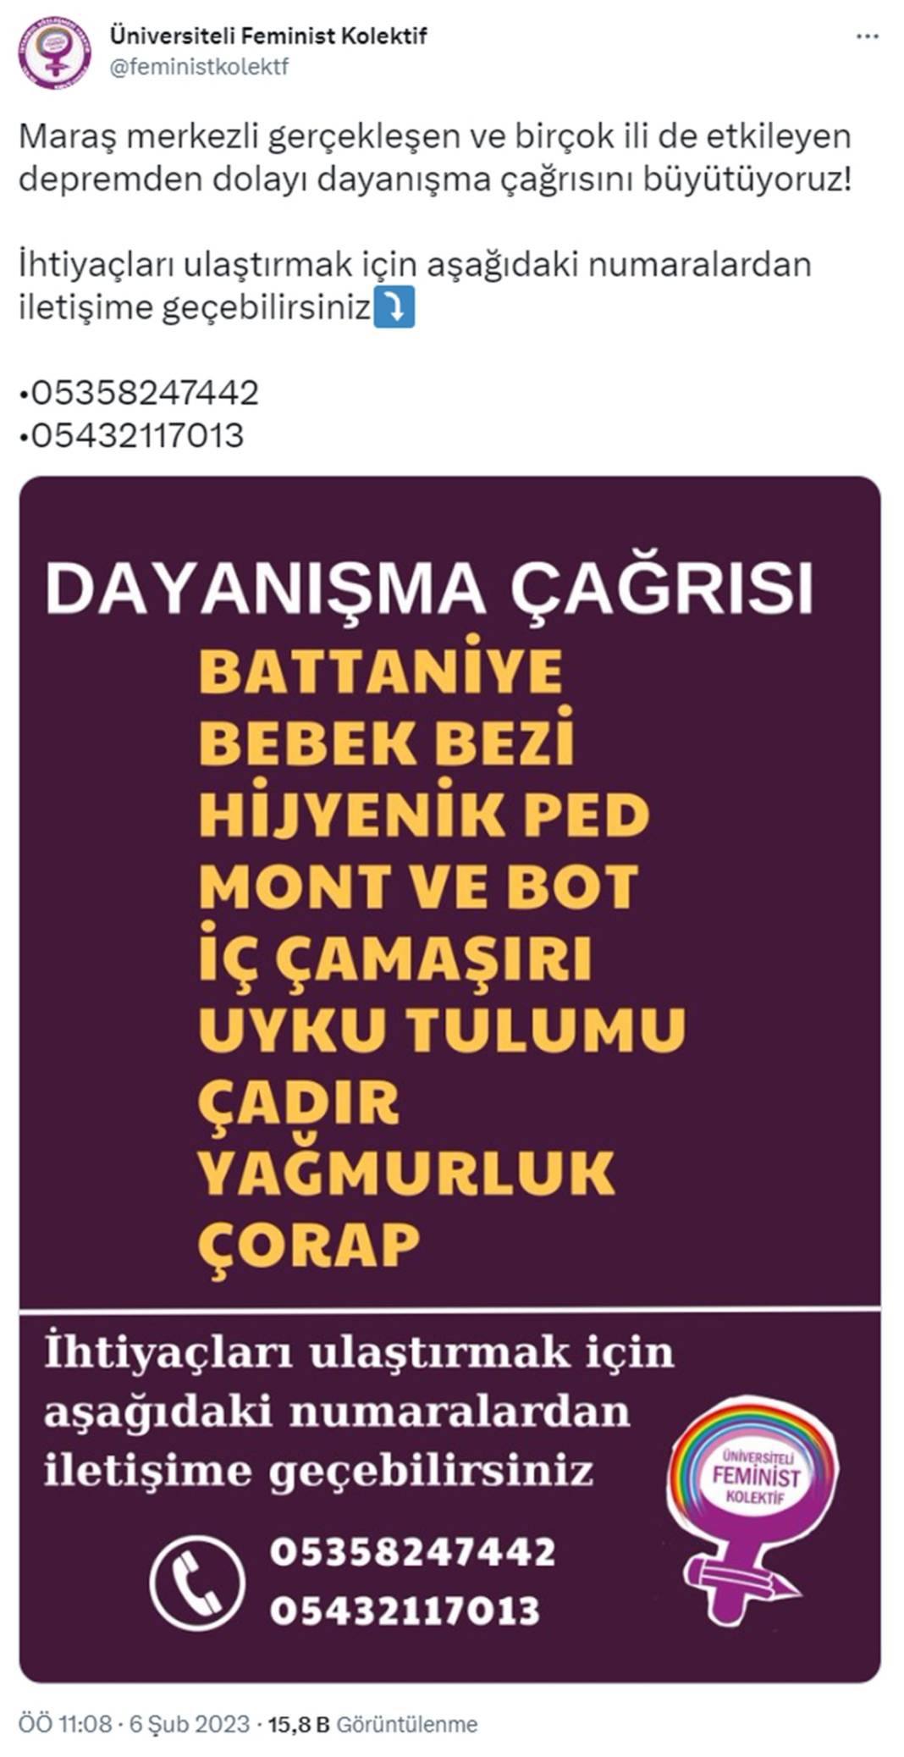This screenshot has height=1757, width=904.
Task: Click the Üniversiteli Feminist Kolektif profile avatar
Action: (x=56, y=52)
